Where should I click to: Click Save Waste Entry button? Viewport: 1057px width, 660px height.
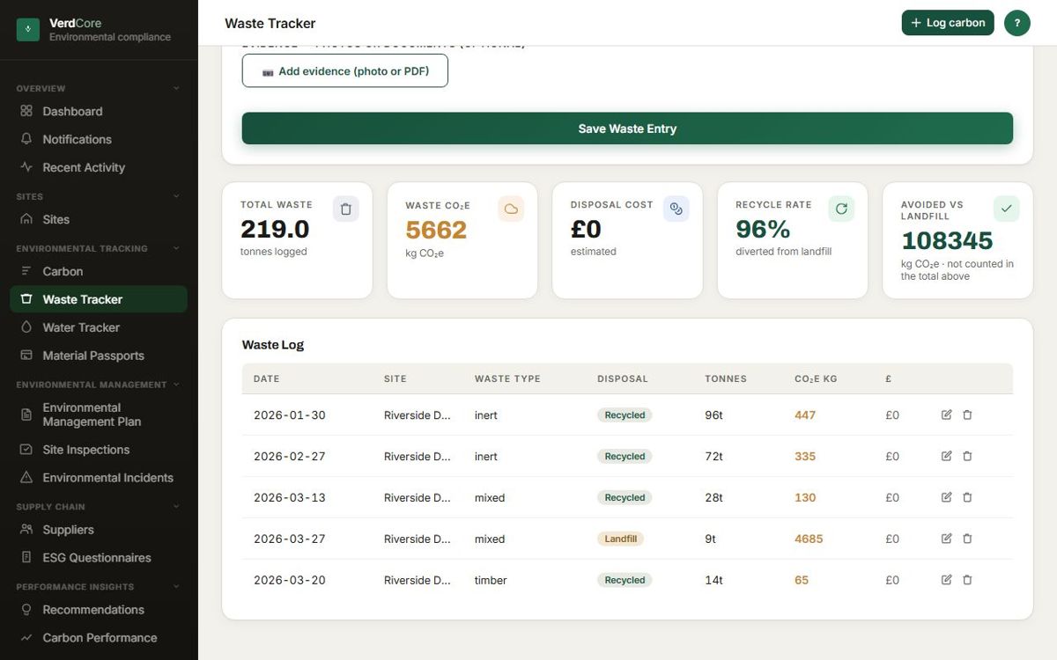(x=627, y=128)
